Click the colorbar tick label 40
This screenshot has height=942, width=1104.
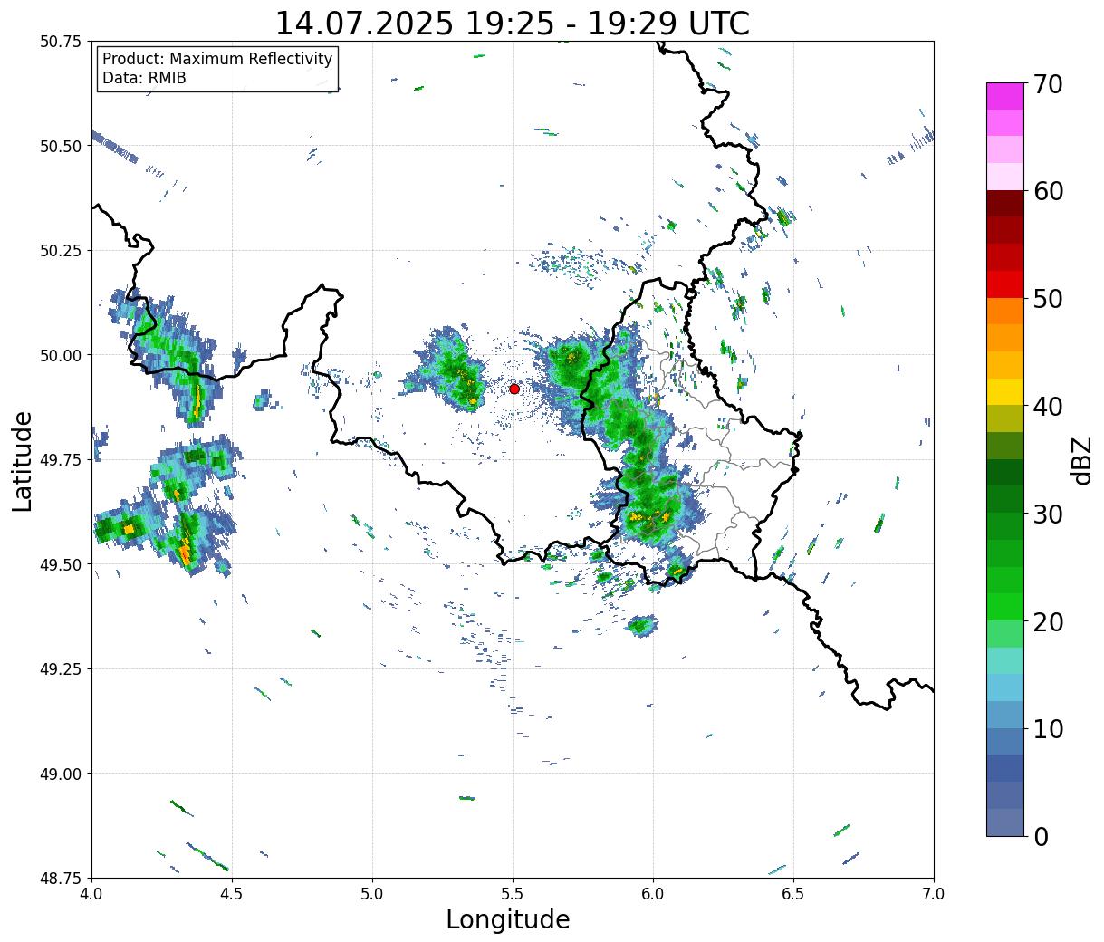coord(1047,407)
